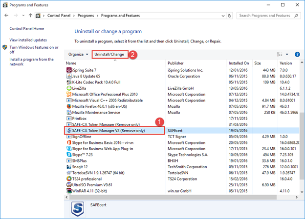Screen dimensions: 305x219
Task: Click the Skype 7.23 icon
Action: pos(69,155)
